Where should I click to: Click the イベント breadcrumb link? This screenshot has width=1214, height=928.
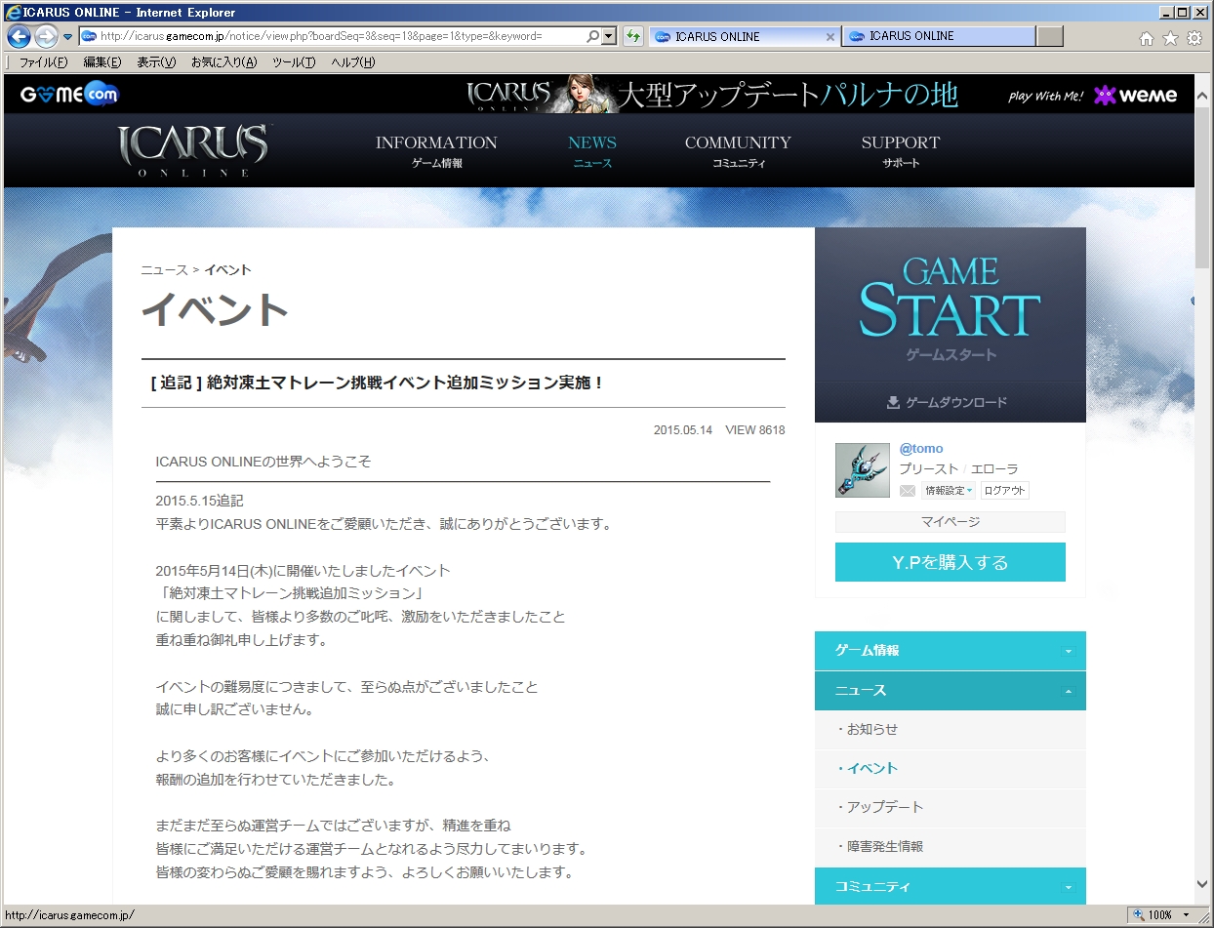227,270
